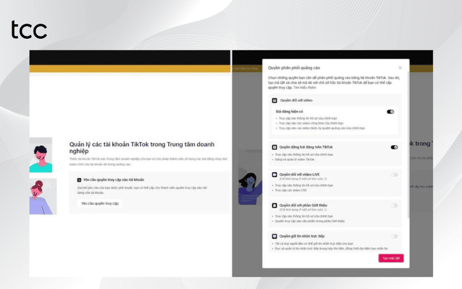Enable the Quyền đối với video LIVE toggle
The width and height of the screenshot is (462, 289).
pyautogui.click(x=394, y=174)
